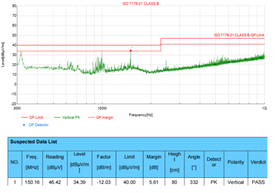Click the ISO 7176-21 CLASS B-QP Limit line label
279x193 pixels.
239,35
